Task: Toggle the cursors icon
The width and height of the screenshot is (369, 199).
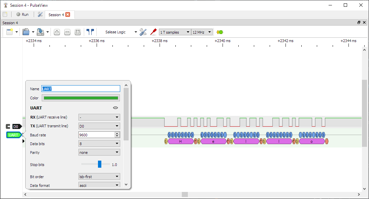Action: [90, 32]
